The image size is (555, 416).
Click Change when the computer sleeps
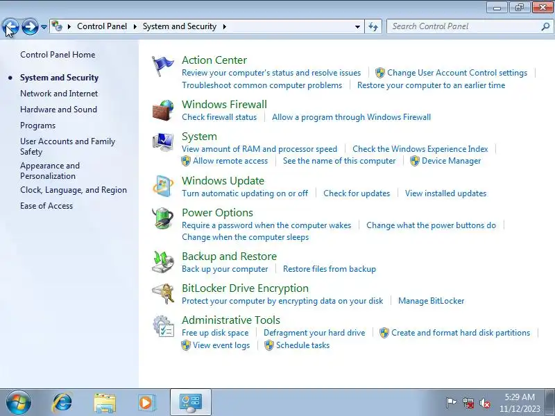click(x=246, y=237)
